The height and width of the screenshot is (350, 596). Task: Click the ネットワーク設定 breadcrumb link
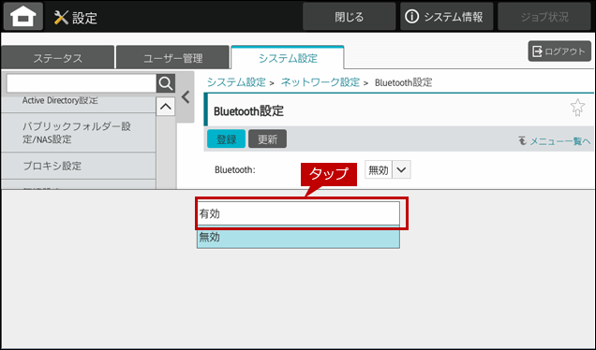coord(320,82)
